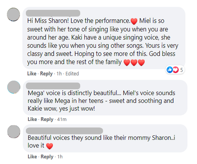The height and width of the screenshot is (164, 197).
Task: Reply to the 'Beautiful voices' comment
Action: pyautogui.click(x=47, y=157)
